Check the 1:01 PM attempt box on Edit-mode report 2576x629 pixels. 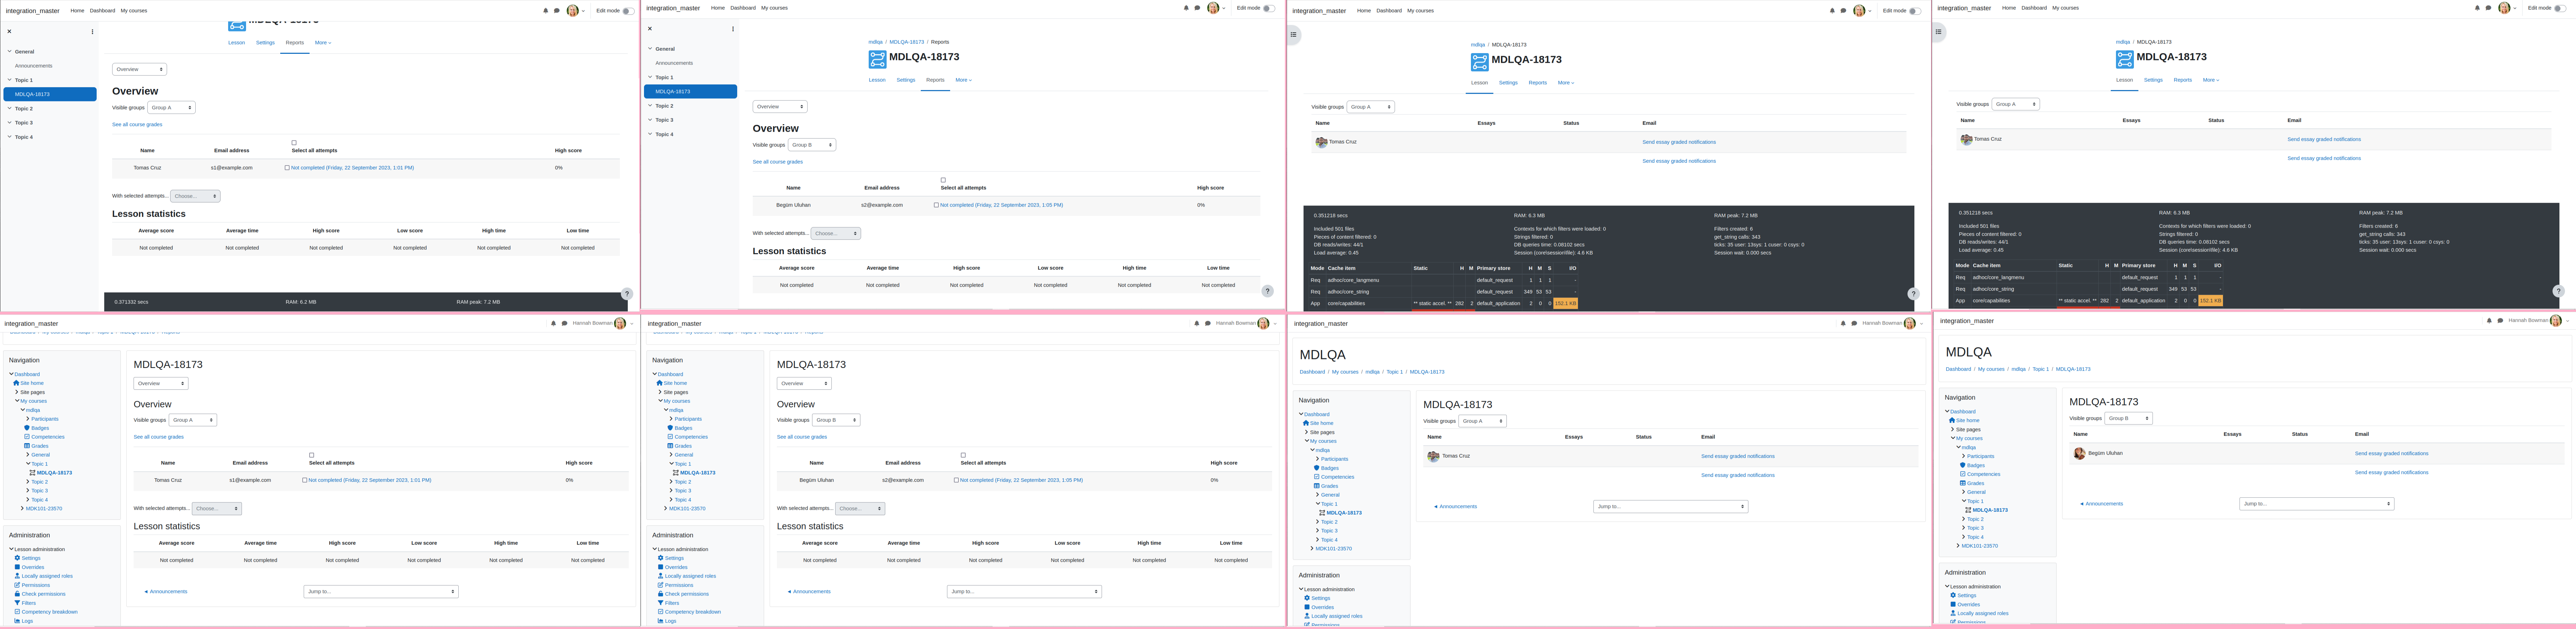pos(287,168)
